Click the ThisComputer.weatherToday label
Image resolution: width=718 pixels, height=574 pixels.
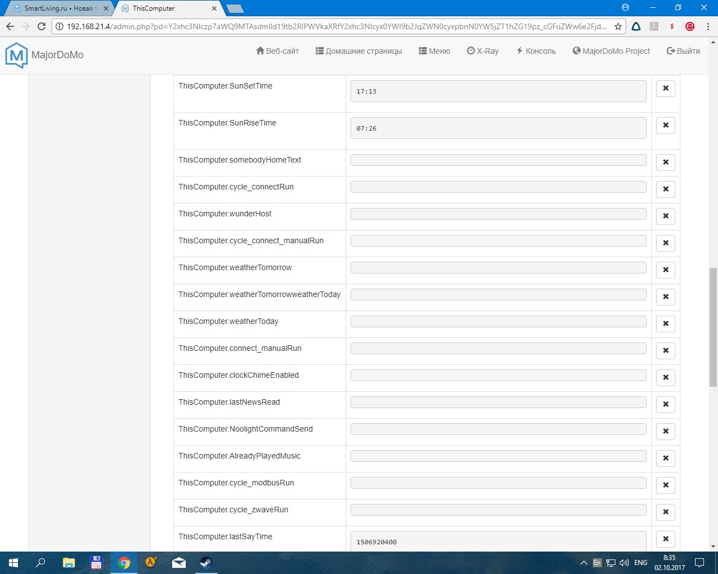228,321
